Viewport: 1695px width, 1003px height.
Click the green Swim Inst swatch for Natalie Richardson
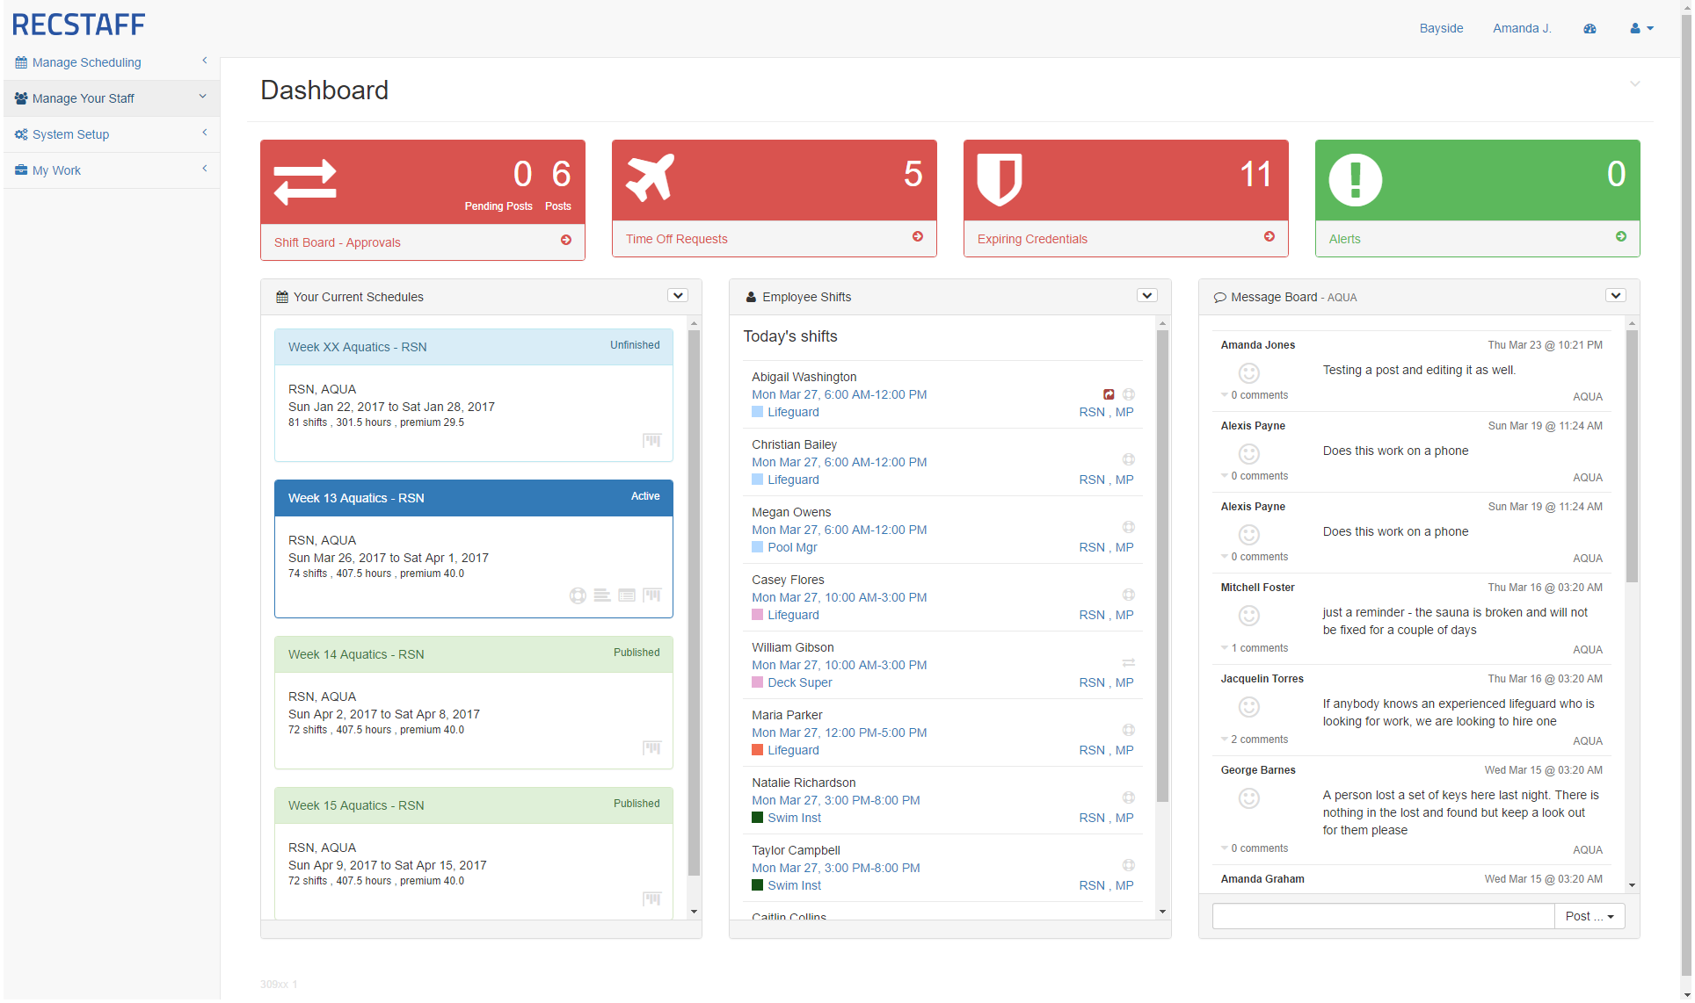click(x=757, y=818)
